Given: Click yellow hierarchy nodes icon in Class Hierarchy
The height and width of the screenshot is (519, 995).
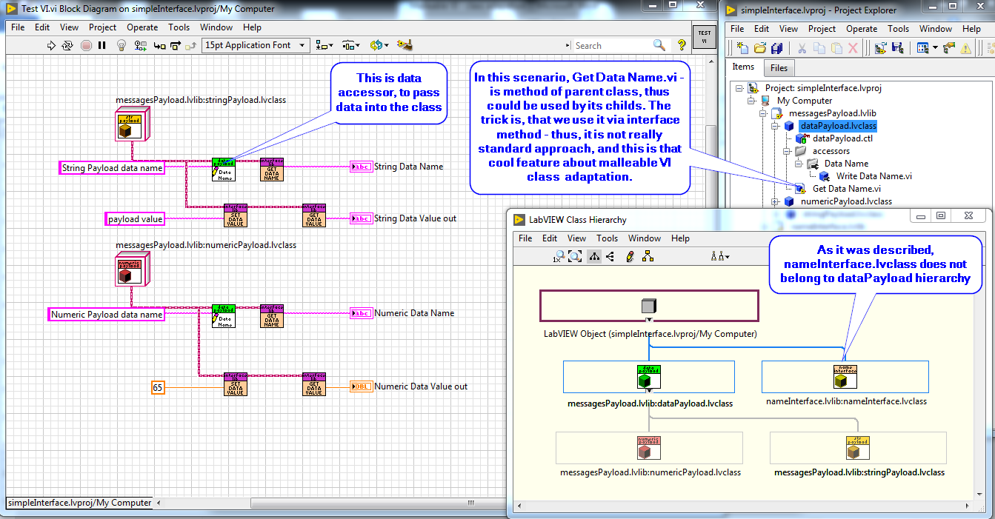Looking at the screenshot, I should tap(648, 257).
